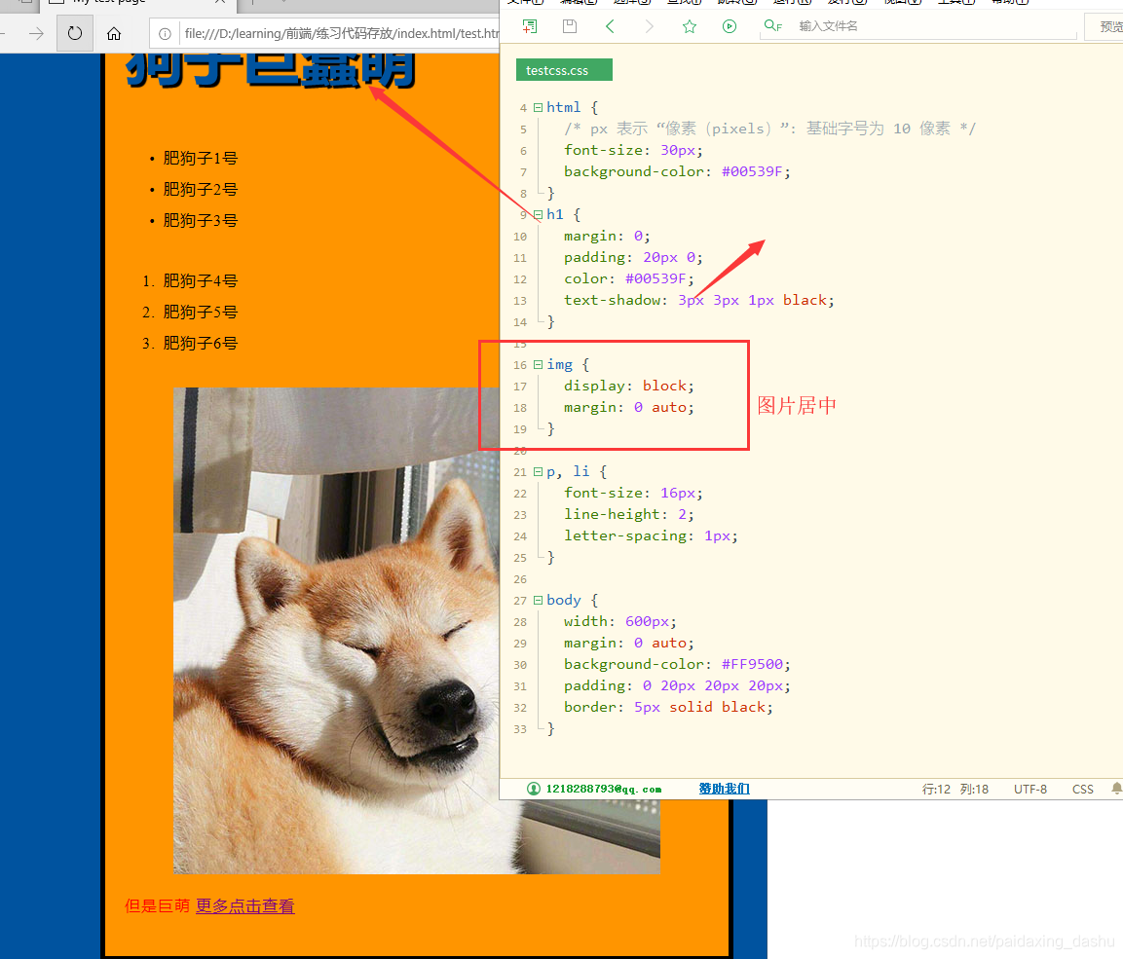This screenshot has width=1123, height=959.
Task: Click img rule's margin: 0 auto line
Action: click(629, 408)
